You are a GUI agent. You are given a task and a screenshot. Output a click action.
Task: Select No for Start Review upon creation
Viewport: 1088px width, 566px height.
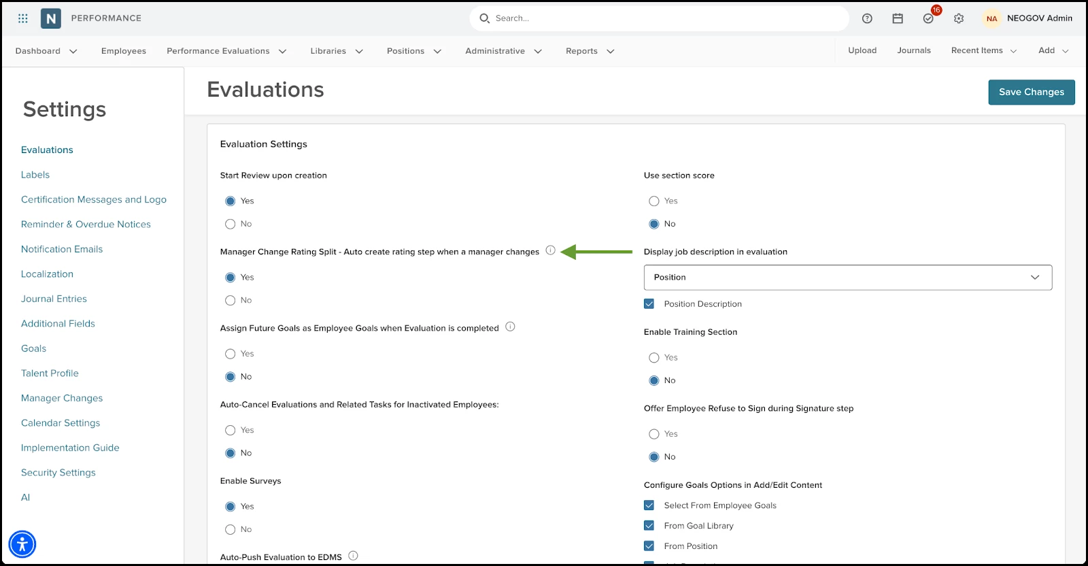pyautogui.click(x=231, y=224)
